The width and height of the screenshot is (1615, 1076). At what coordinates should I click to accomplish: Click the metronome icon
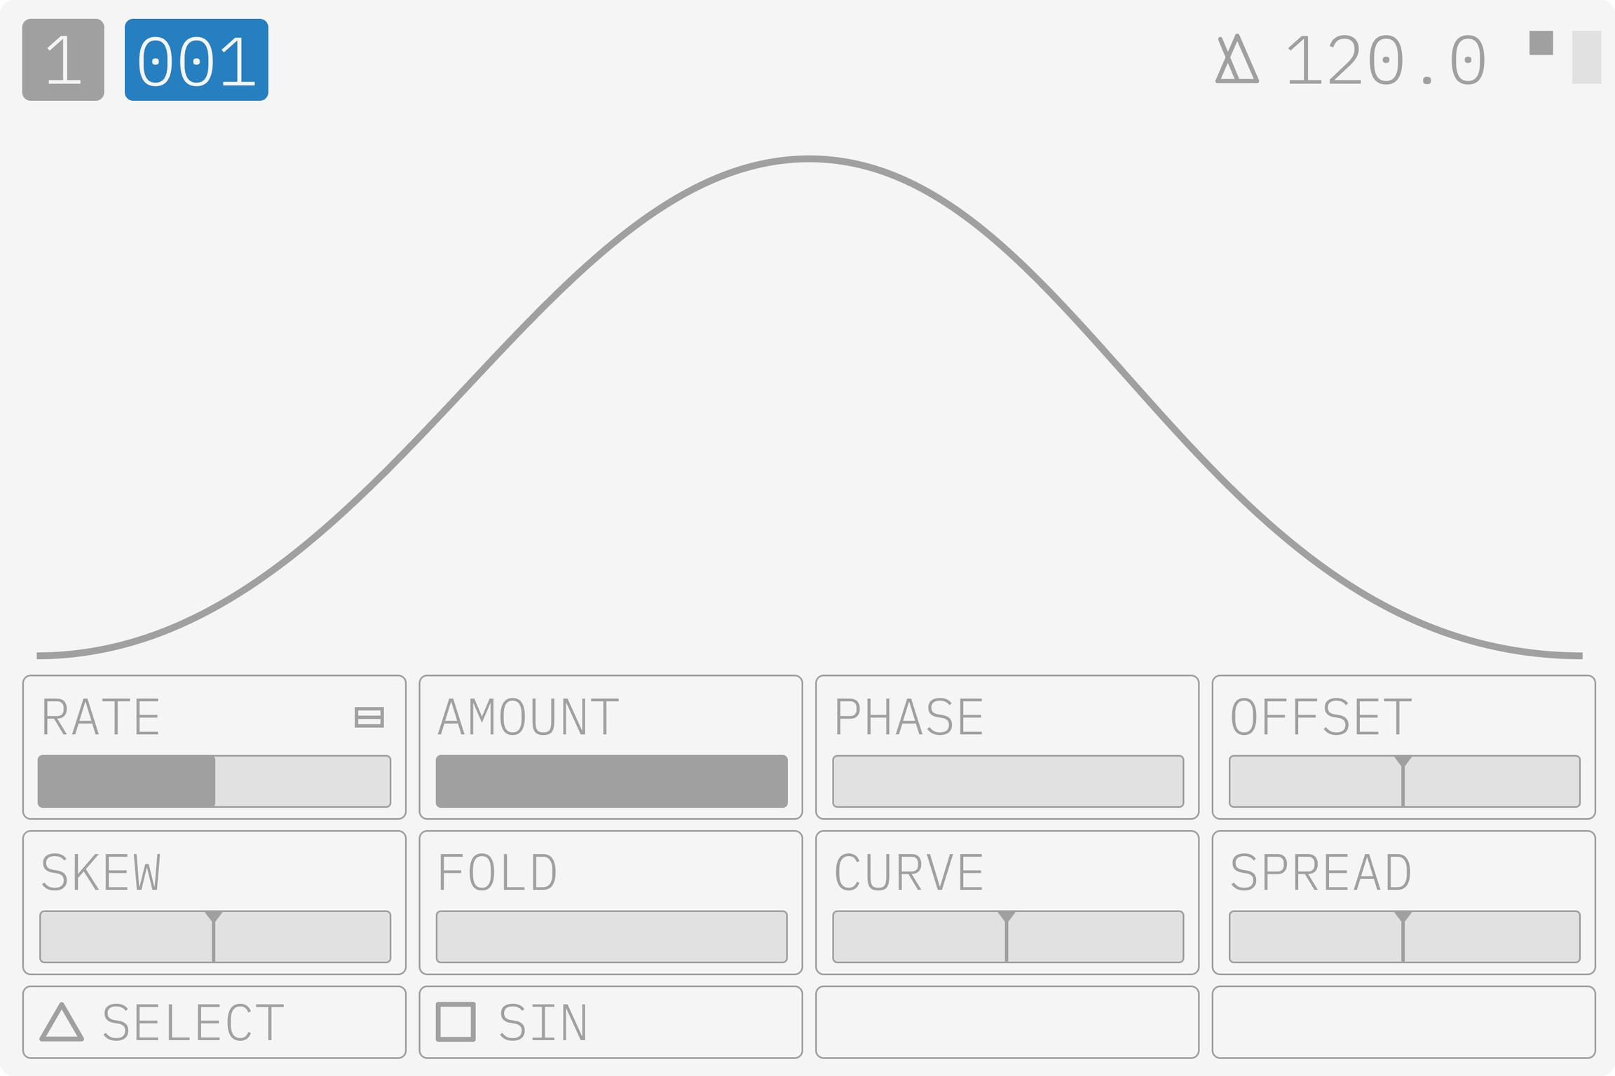(1236, 60)
